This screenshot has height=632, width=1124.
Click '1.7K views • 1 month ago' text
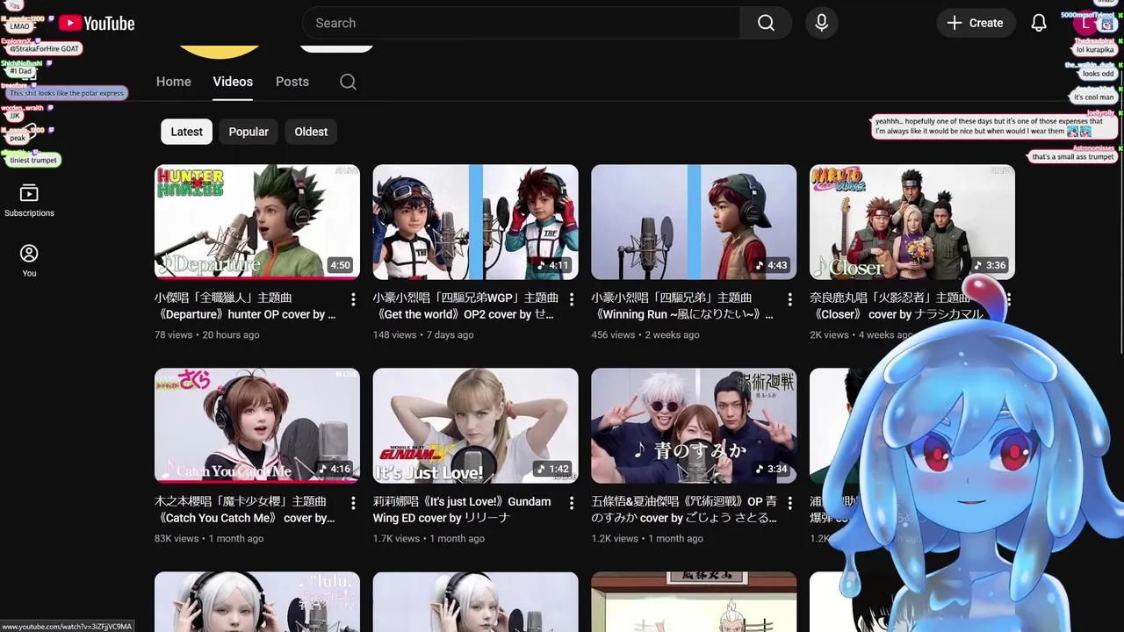(429, 538)
